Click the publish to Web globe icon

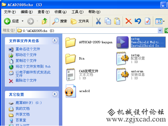click(11, 67)
